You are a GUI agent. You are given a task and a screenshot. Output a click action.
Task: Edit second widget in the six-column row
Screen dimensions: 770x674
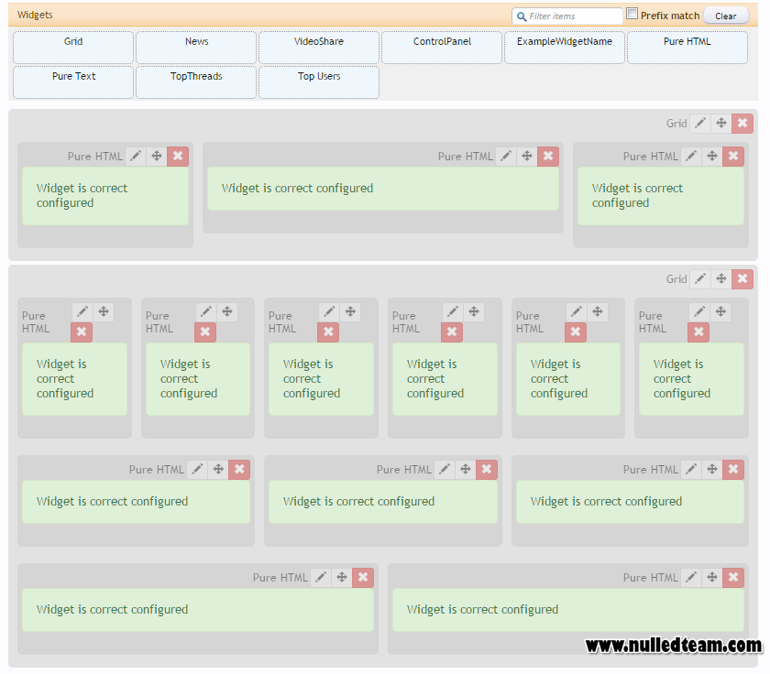pyautogui.click(x=206, y=311)
